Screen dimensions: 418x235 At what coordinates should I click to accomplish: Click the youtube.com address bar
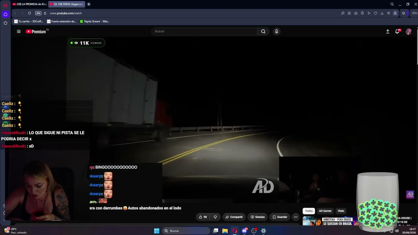click(x=66, y=13)
